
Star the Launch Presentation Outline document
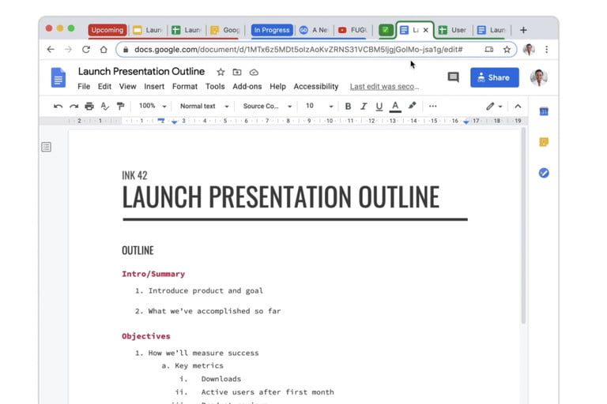coord(221,72)
